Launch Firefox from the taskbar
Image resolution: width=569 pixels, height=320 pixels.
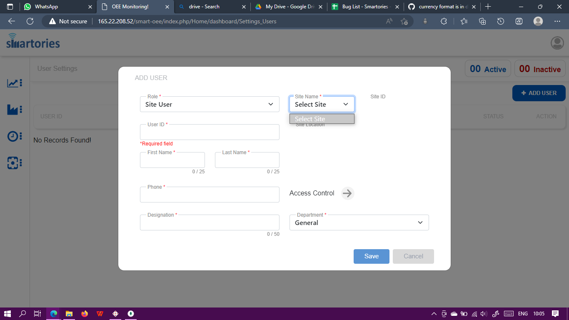(x=85, y=313)
